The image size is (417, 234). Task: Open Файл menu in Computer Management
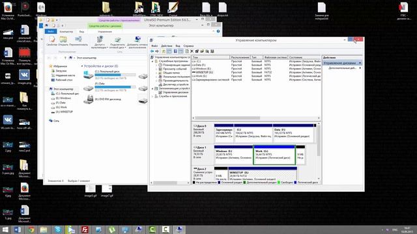click(x=154, y=46)
